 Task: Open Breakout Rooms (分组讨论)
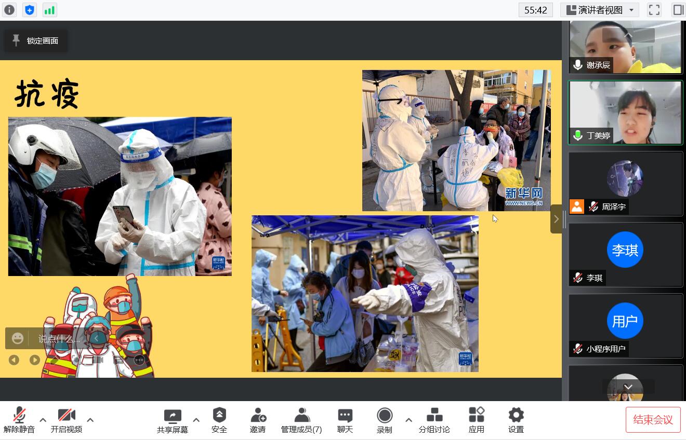434,420
